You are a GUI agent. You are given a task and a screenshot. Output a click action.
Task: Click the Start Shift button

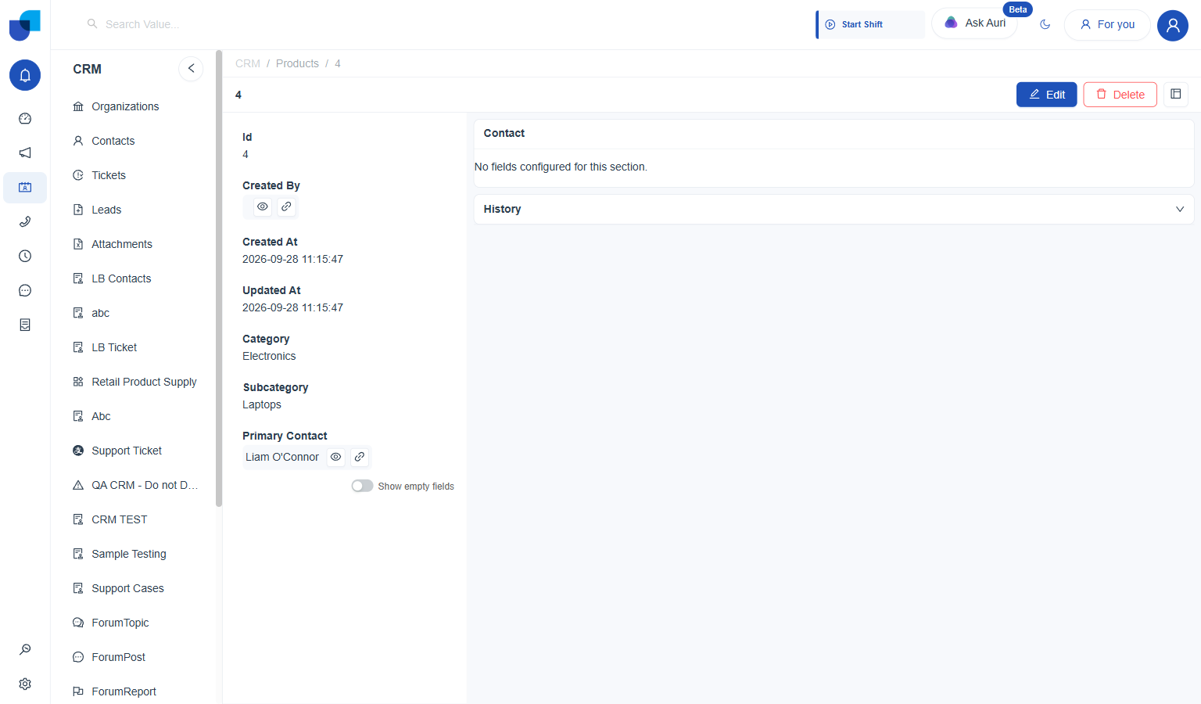coord(870,24)
